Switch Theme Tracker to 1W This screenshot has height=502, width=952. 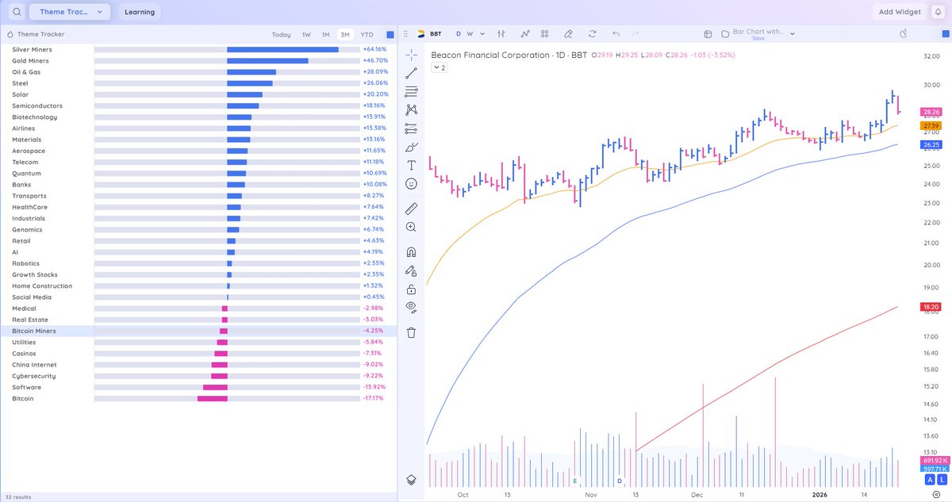[306, 35]
